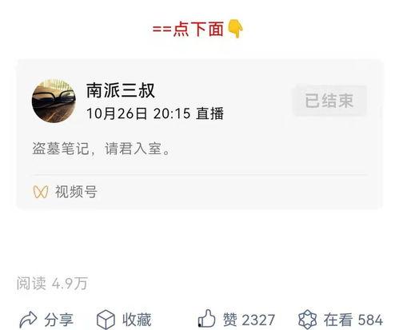Open 南派三叔 channel name
The height and width of the screenshot is (330, 399).
click(121, 90)
